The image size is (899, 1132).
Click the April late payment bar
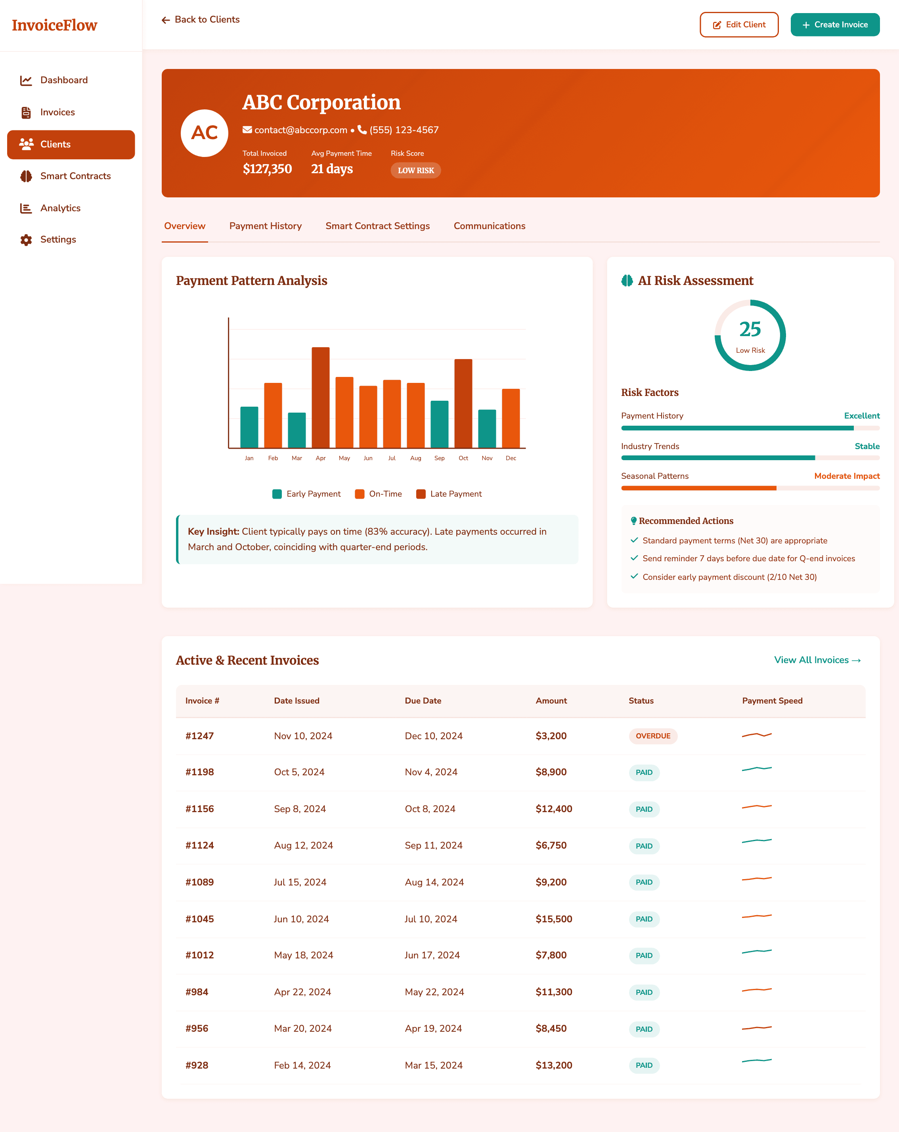pyautogui.click(x=320, y=398)
